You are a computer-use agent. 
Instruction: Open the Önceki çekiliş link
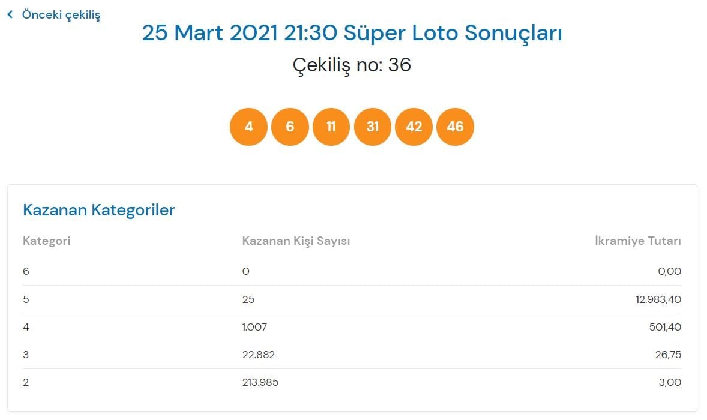[61, 14]
